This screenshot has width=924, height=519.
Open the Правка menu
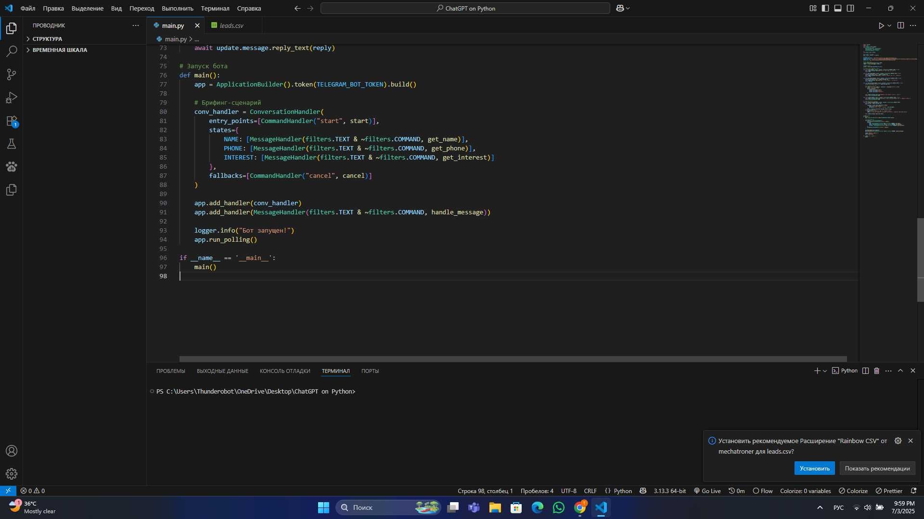tap(53, 8)
